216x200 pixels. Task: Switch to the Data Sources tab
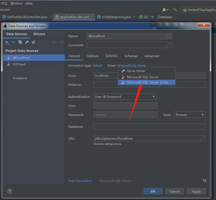point(17,34)
